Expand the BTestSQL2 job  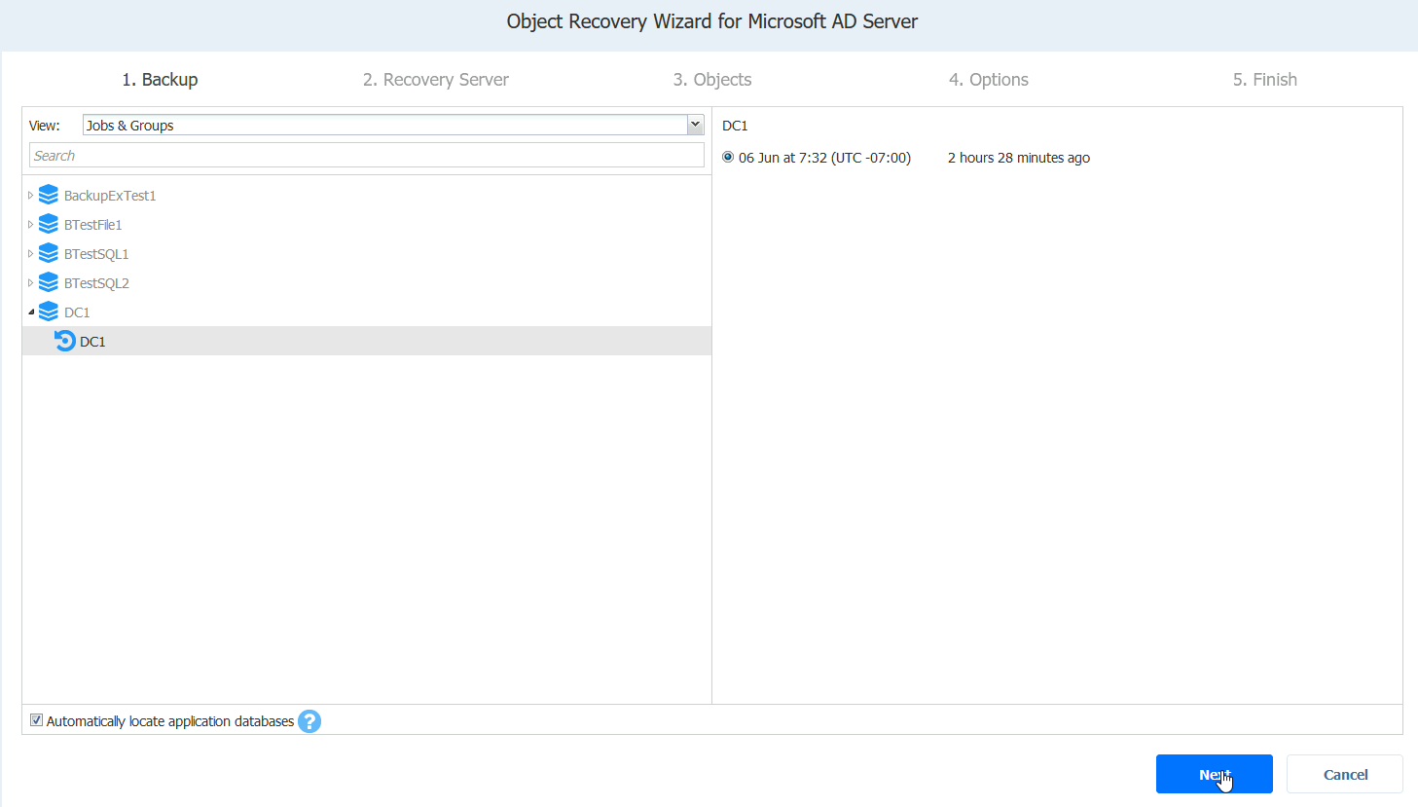click(30, 283)
